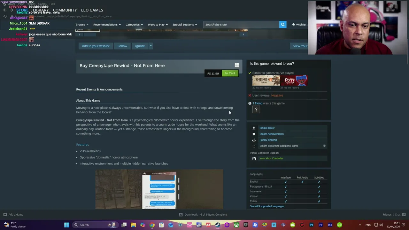
Task: Click the Single-player person icon
Action: coord(254,128)
